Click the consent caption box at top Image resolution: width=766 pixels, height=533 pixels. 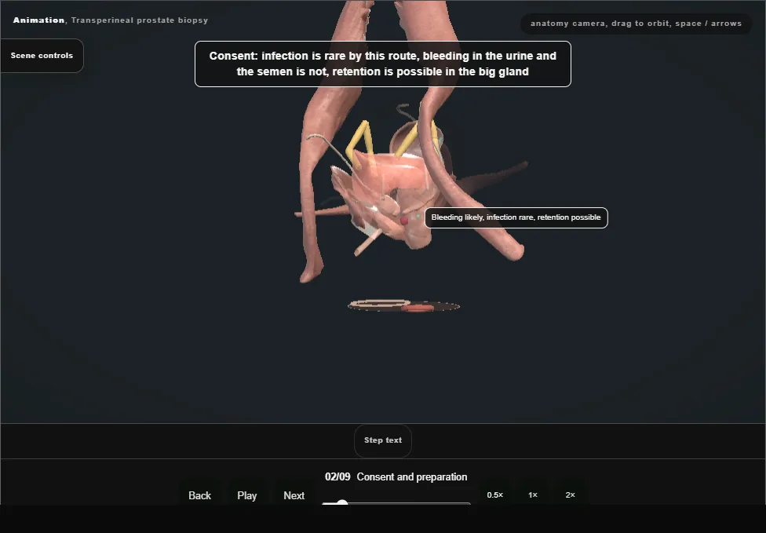point(382,64)
